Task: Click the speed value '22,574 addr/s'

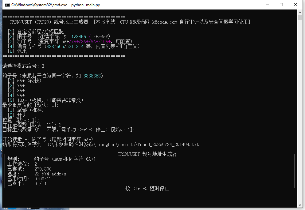Action: pos(50,174)
